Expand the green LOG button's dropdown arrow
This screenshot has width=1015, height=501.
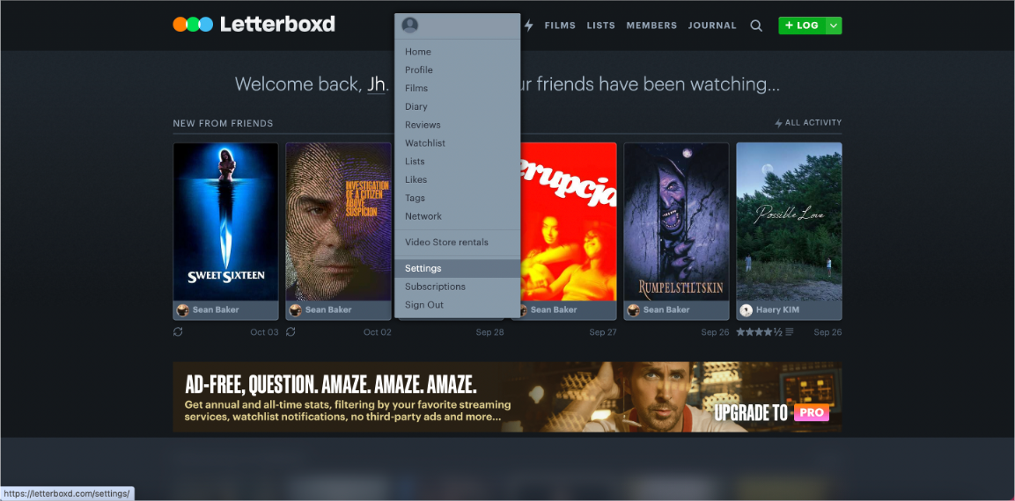tap(834, 25)
